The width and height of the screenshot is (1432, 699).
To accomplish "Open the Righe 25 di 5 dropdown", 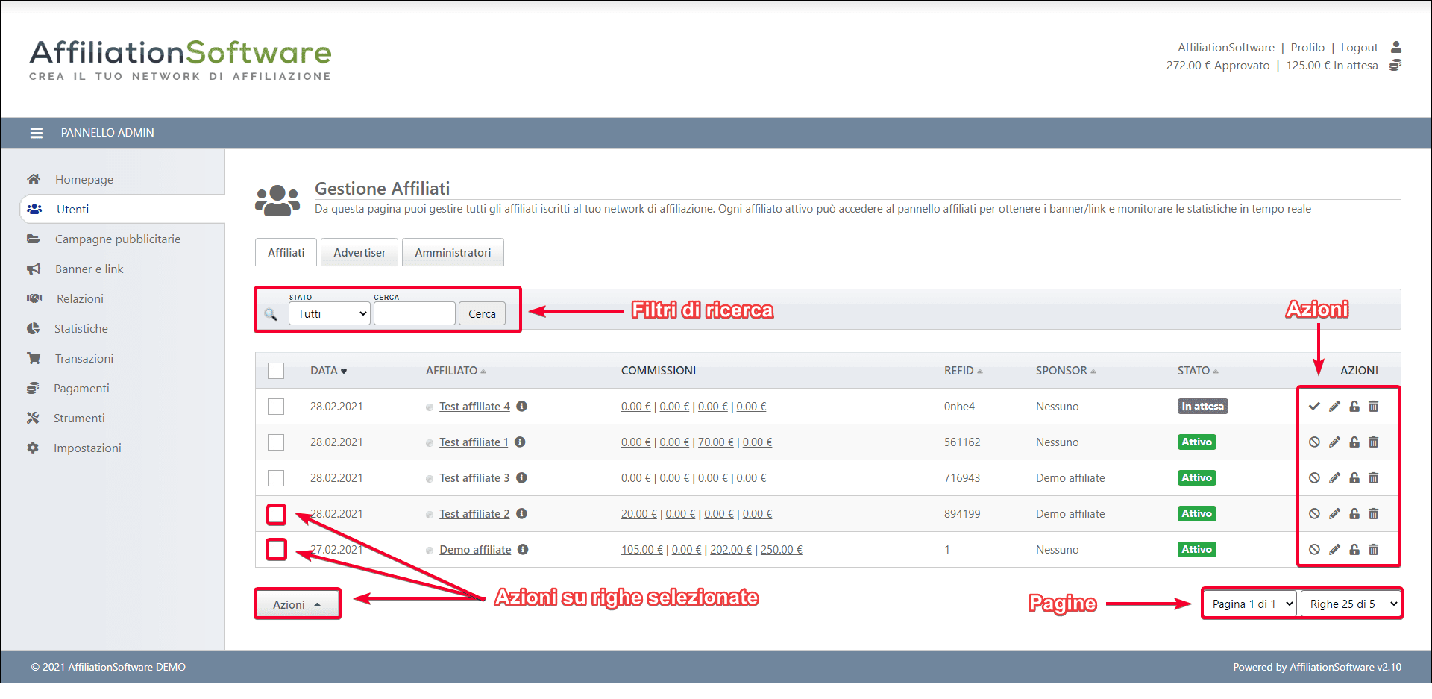I will (x=1351, y=604).
